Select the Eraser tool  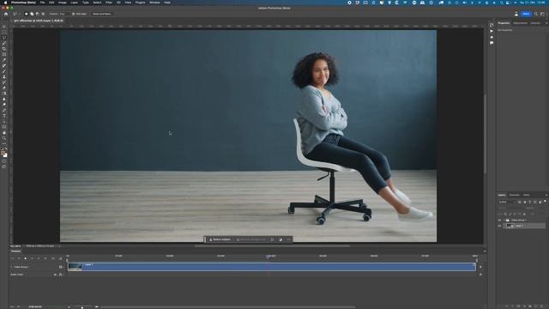coord(4,88)
